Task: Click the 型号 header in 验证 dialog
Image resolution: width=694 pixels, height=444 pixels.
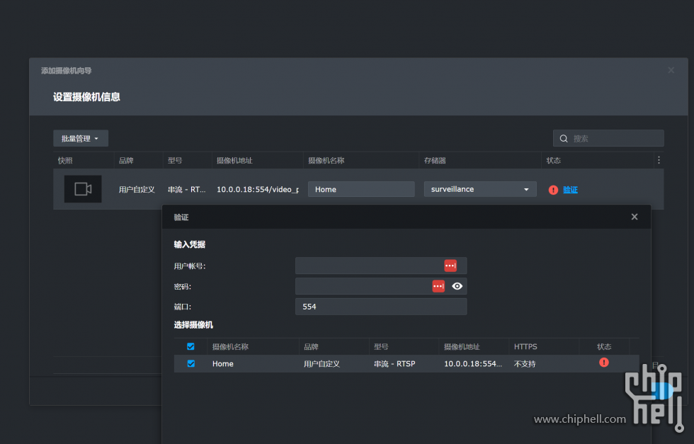Action: 381,346
